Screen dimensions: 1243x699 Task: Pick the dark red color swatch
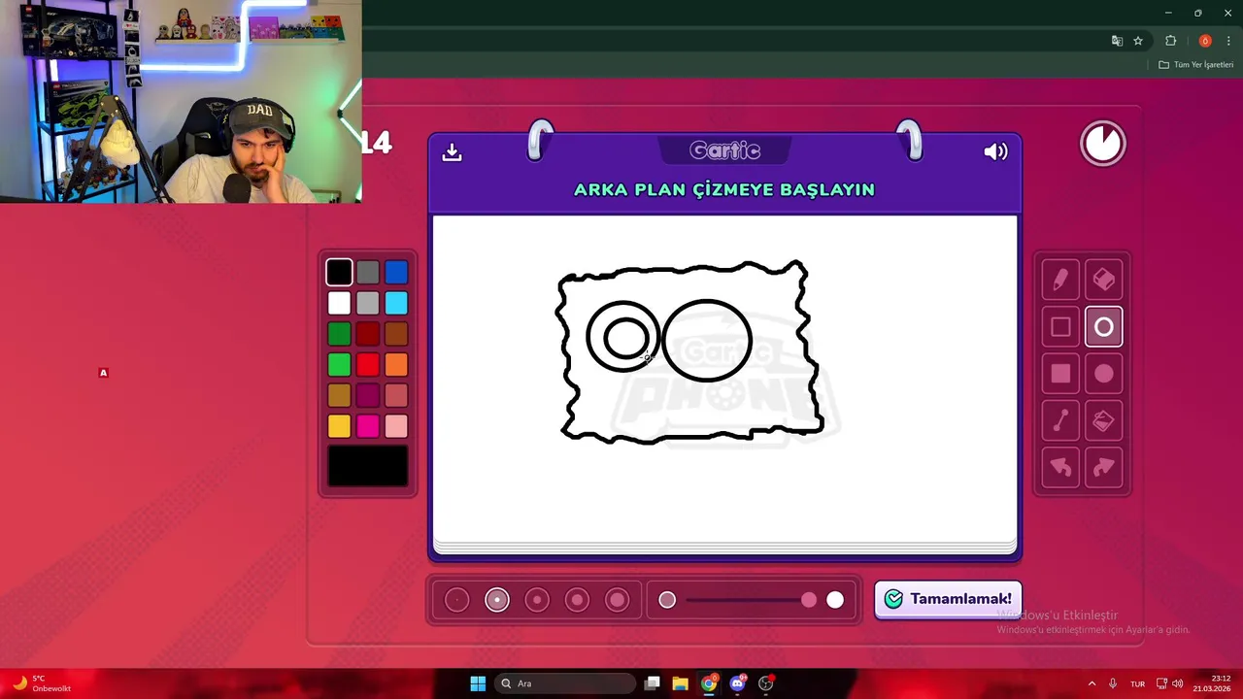367,334
